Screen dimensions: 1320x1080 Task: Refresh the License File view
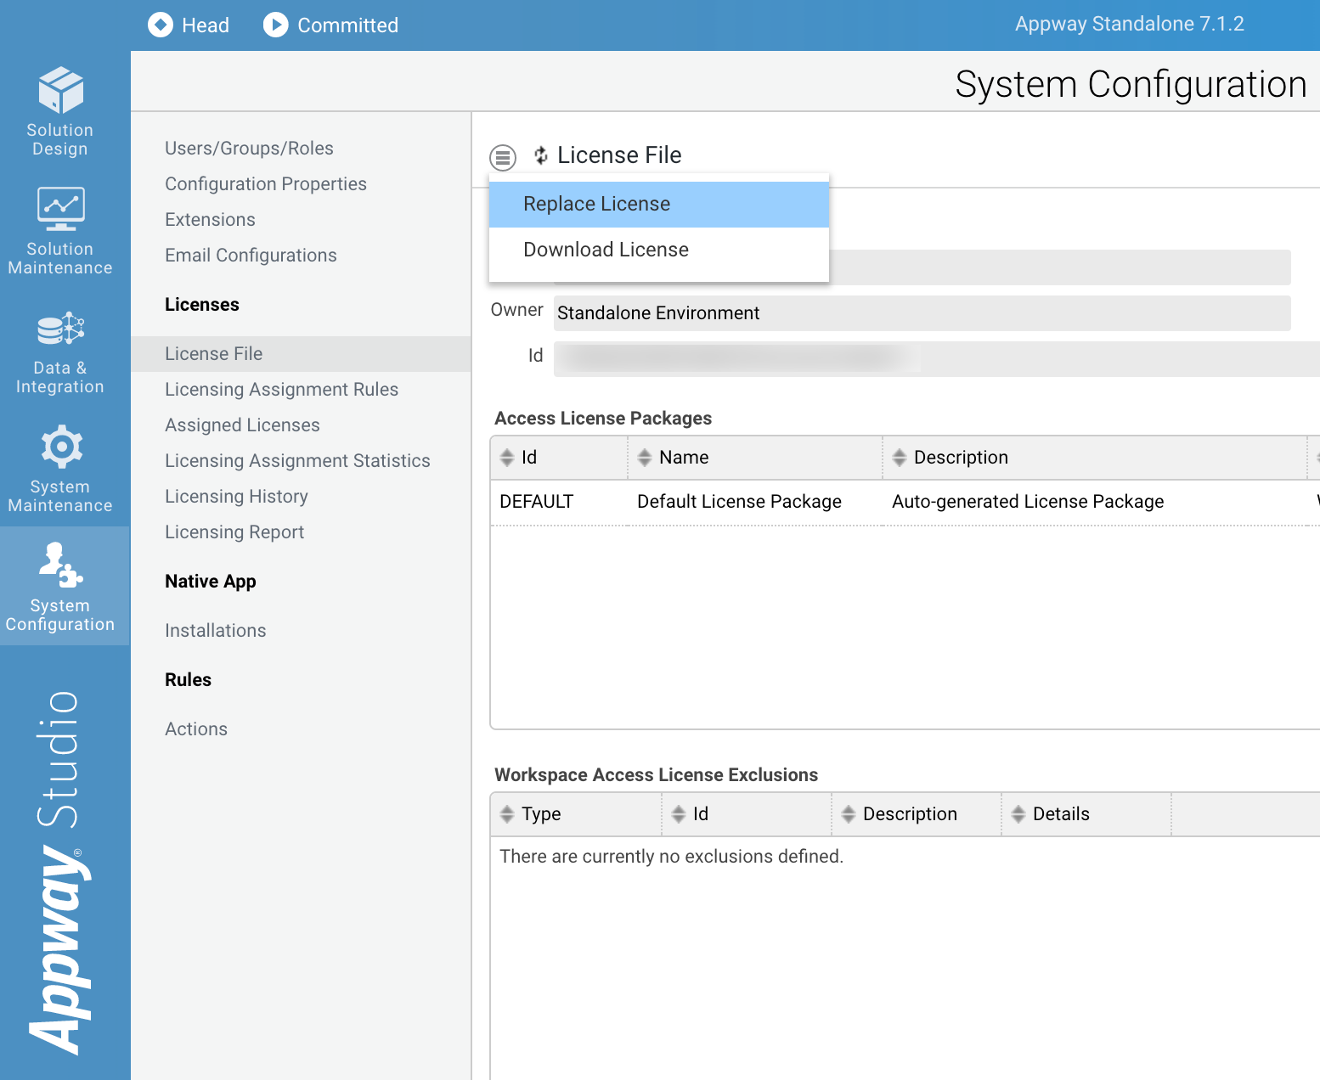541,155
